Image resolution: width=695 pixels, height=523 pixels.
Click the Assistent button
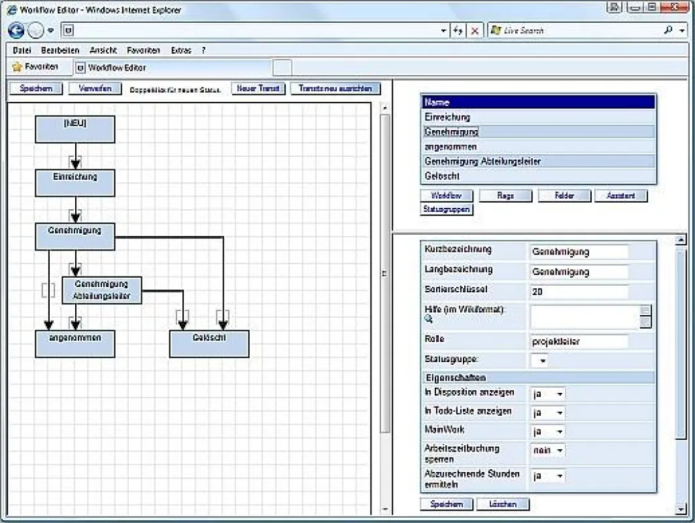620,195
